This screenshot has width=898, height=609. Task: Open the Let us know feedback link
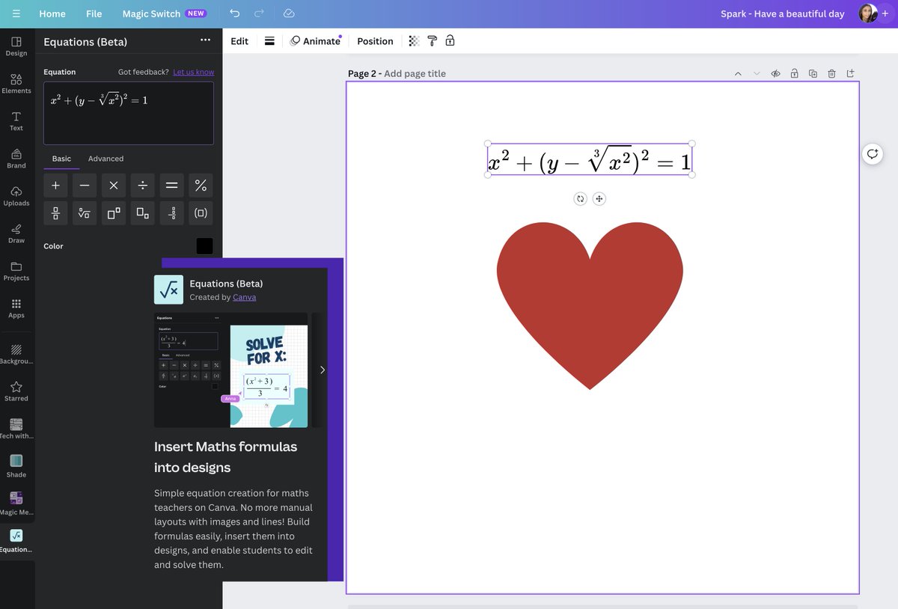[192, 71]
